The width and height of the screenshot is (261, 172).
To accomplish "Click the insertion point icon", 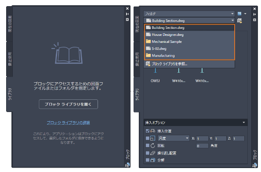I will pos(152,131).
